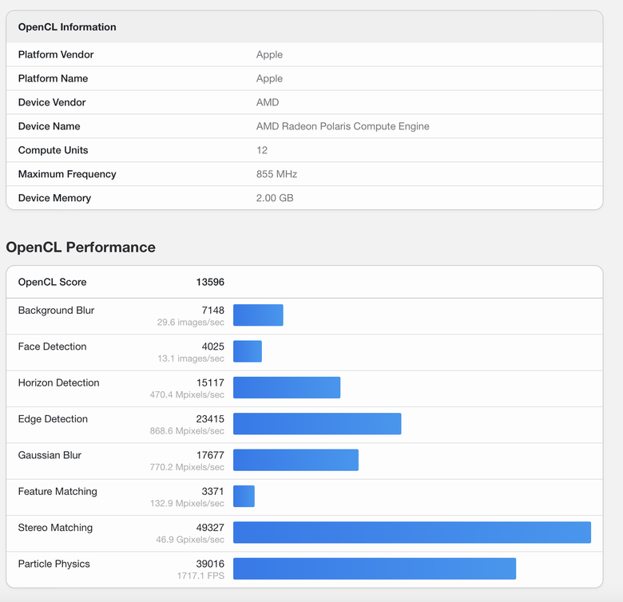The image size is (623, 602).
Task: Click the 'OpenCL Information' table header
Action: pyautogui.click(x=67, y=27)
